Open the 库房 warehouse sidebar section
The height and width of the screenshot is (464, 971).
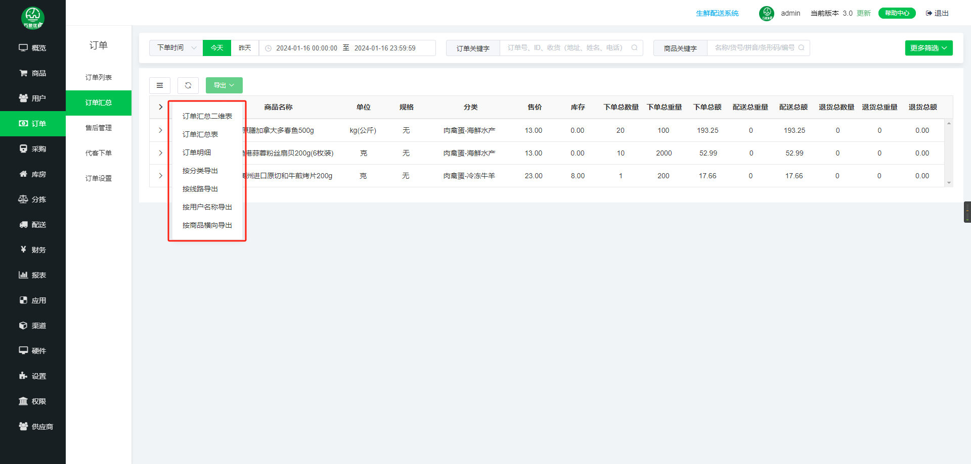click(33, 174)
